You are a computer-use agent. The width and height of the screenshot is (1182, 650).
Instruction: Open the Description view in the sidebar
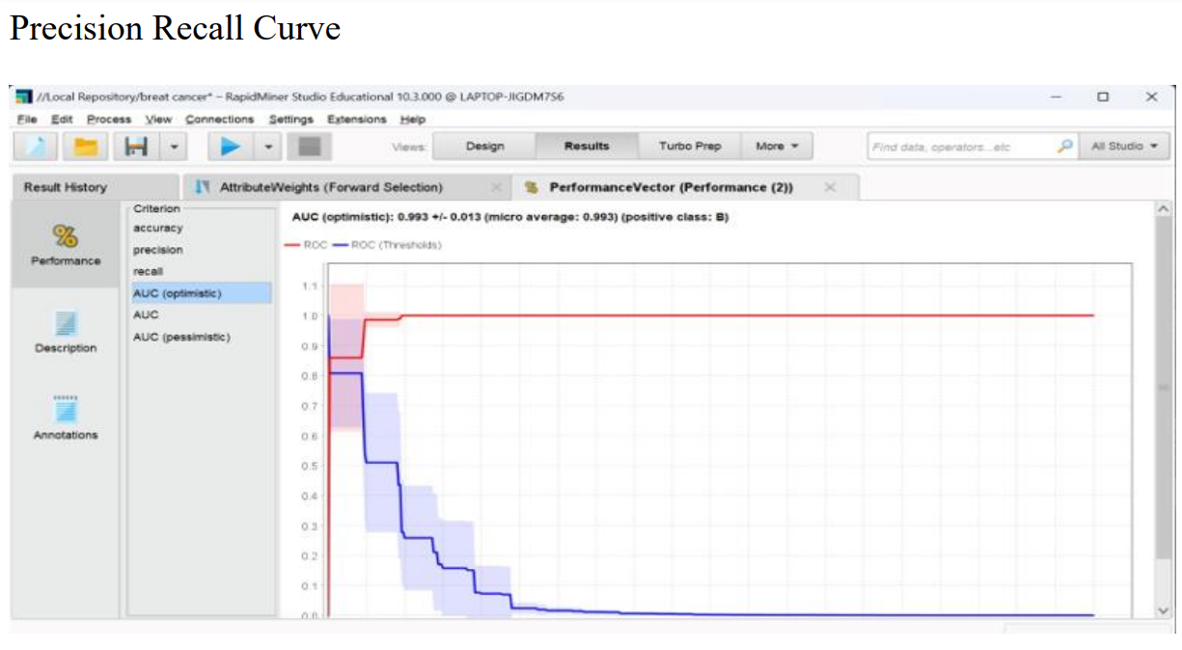(66, 331)
